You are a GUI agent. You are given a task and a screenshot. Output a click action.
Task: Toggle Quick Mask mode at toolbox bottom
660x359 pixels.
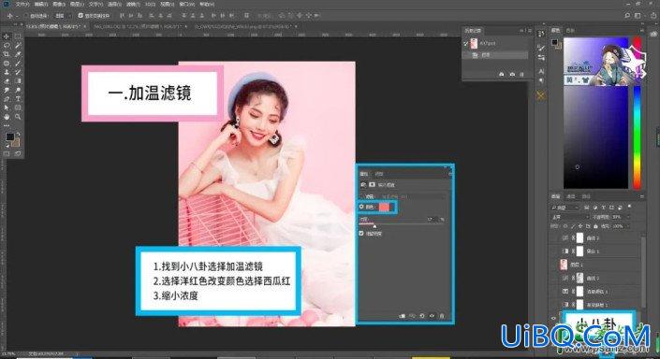[x=7, y=154]
